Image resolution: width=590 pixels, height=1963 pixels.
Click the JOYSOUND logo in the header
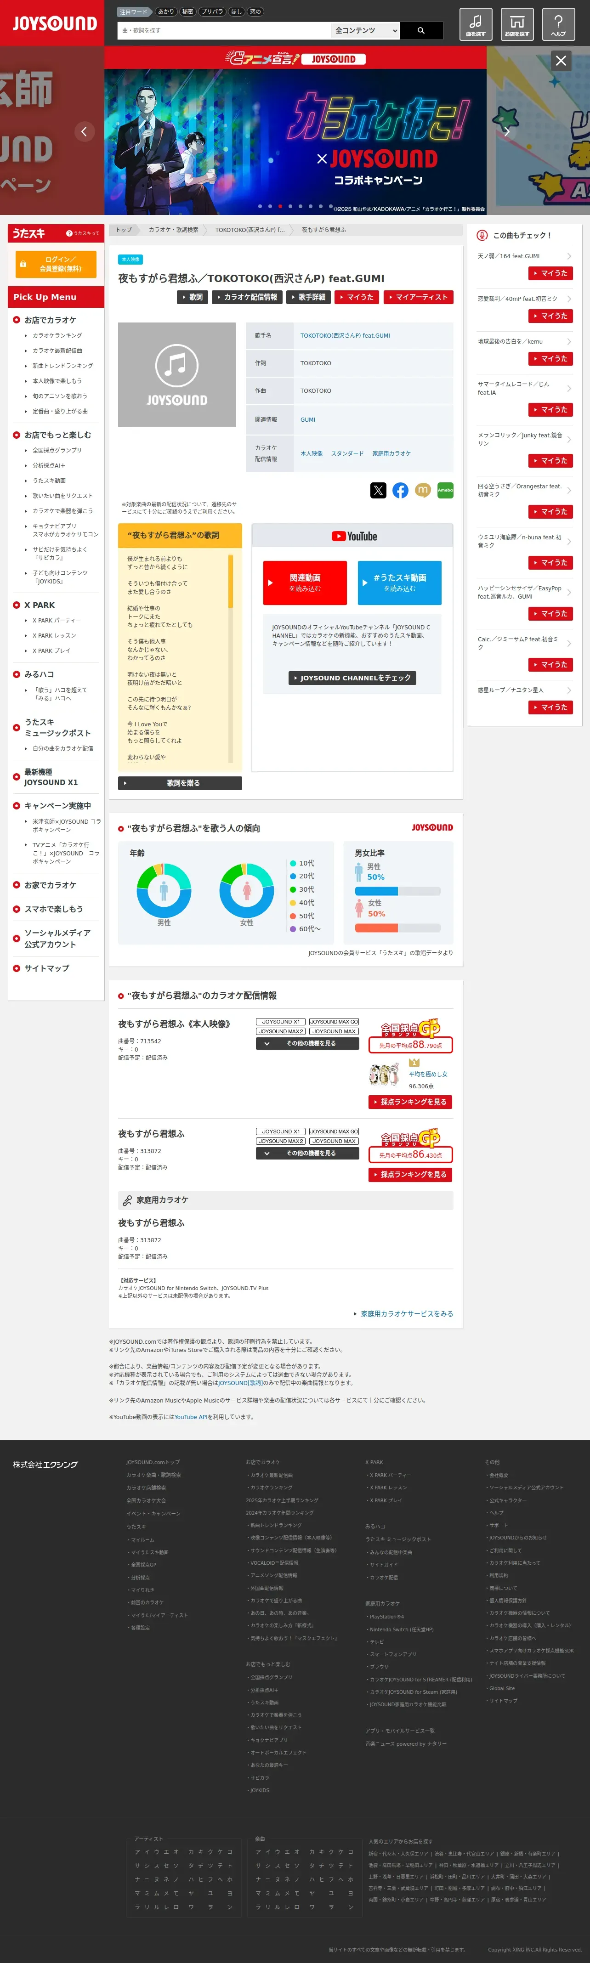54,23
